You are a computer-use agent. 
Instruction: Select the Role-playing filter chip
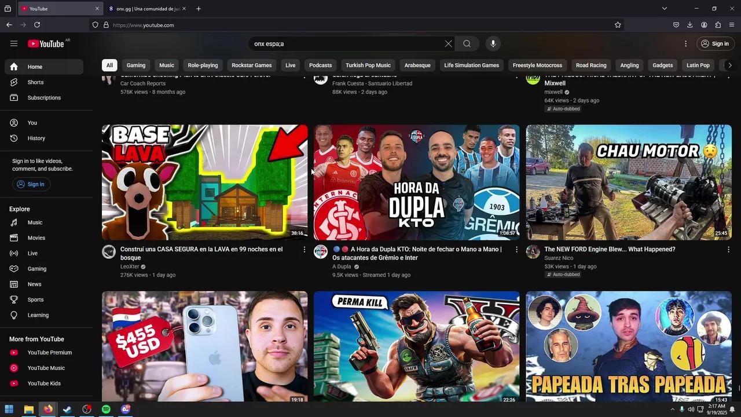[x=203, y=65]
